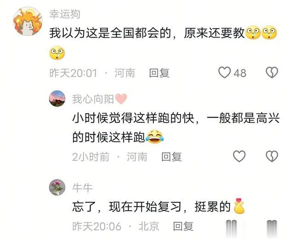Dislike 我心向阳's reply with broken heart

(x=272, y=156)
